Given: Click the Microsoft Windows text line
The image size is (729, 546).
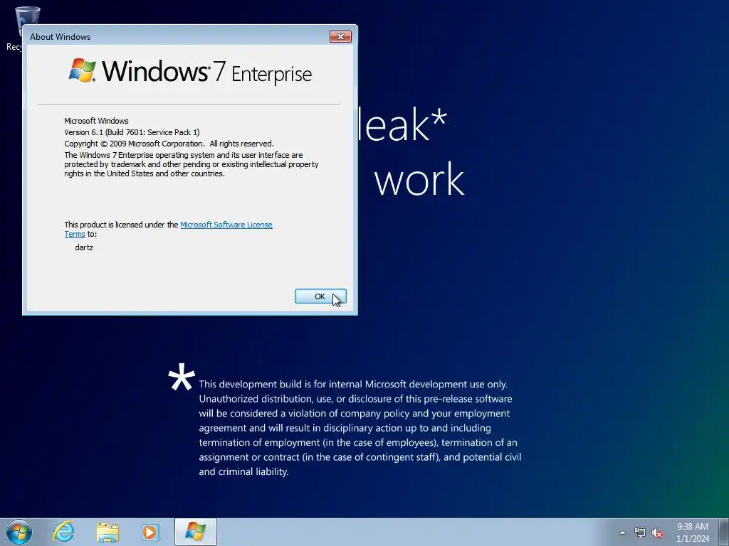Looking at the screenshot, I should [x=96, y=121].
